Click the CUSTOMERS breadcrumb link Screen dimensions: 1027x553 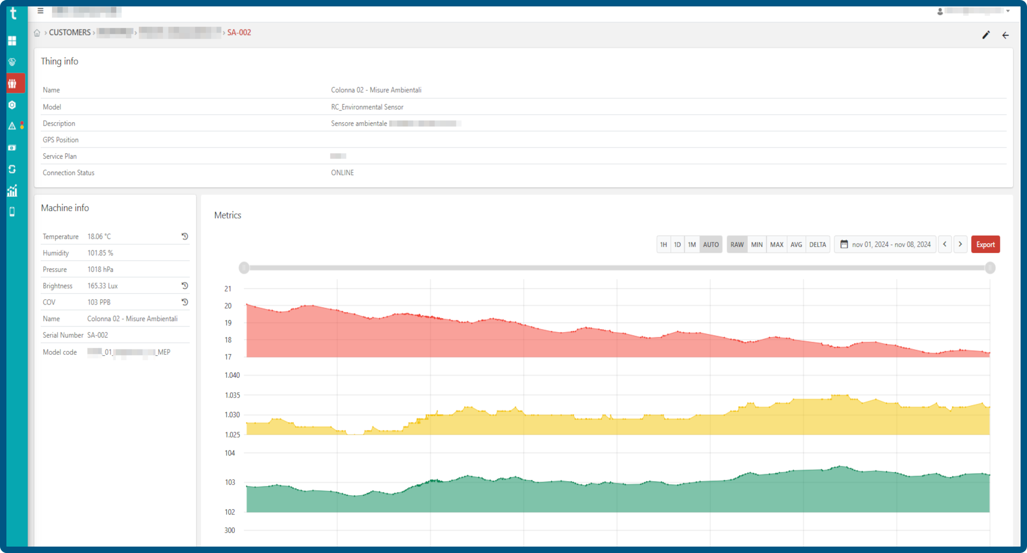point(70,33)
